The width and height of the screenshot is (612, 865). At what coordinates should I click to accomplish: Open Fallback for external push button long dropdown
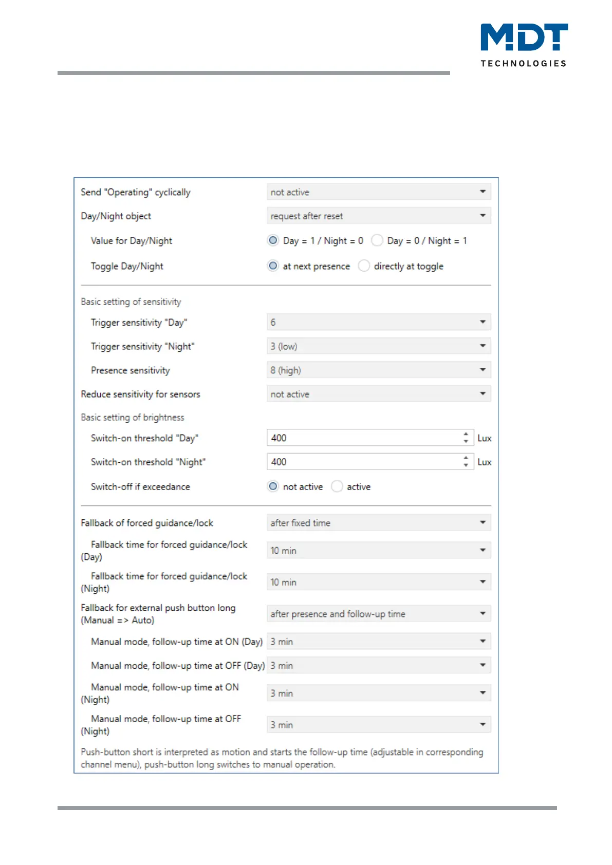(x=378, y=614)
